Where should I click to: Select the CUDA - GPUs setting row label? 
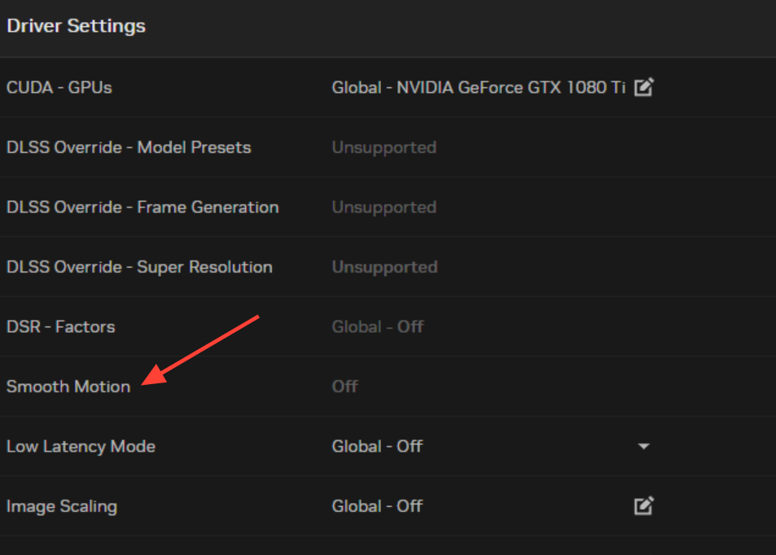point(59,88)
